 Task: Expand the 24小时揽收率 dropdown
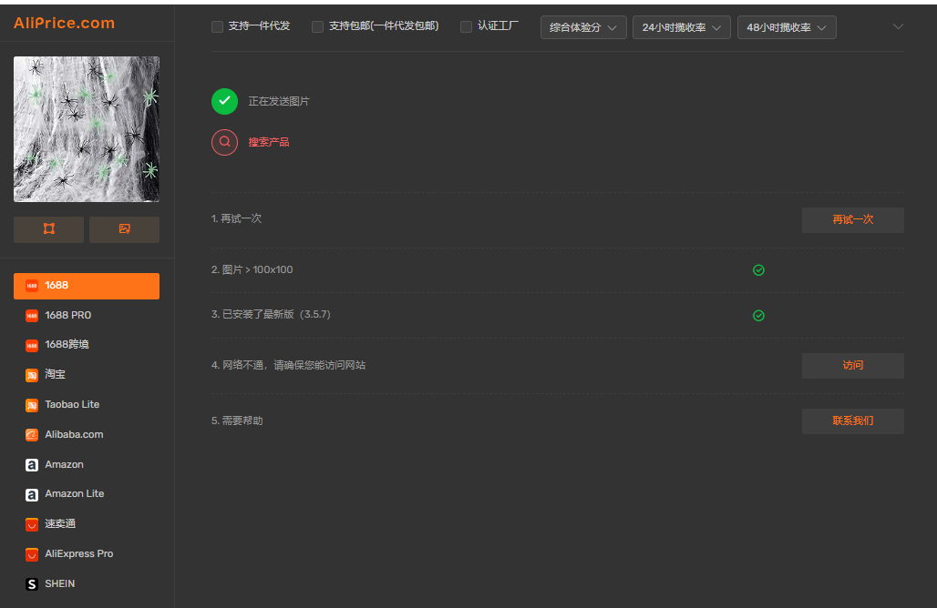681,26
